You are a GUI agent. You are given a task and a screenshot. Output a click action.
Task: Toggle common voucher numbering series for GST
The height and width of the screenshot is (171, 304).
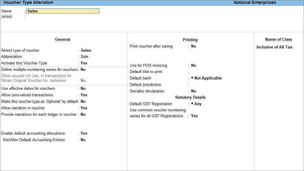194,116
